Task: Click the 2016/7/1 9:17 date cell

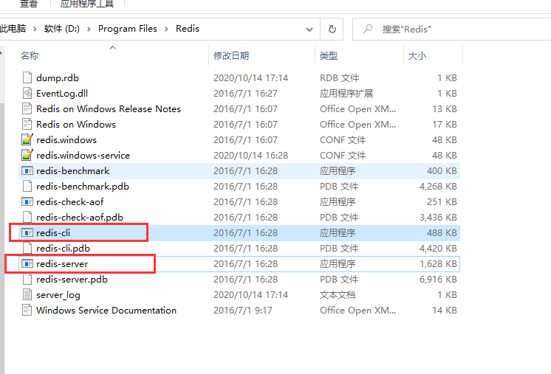Action: (243, 310)
